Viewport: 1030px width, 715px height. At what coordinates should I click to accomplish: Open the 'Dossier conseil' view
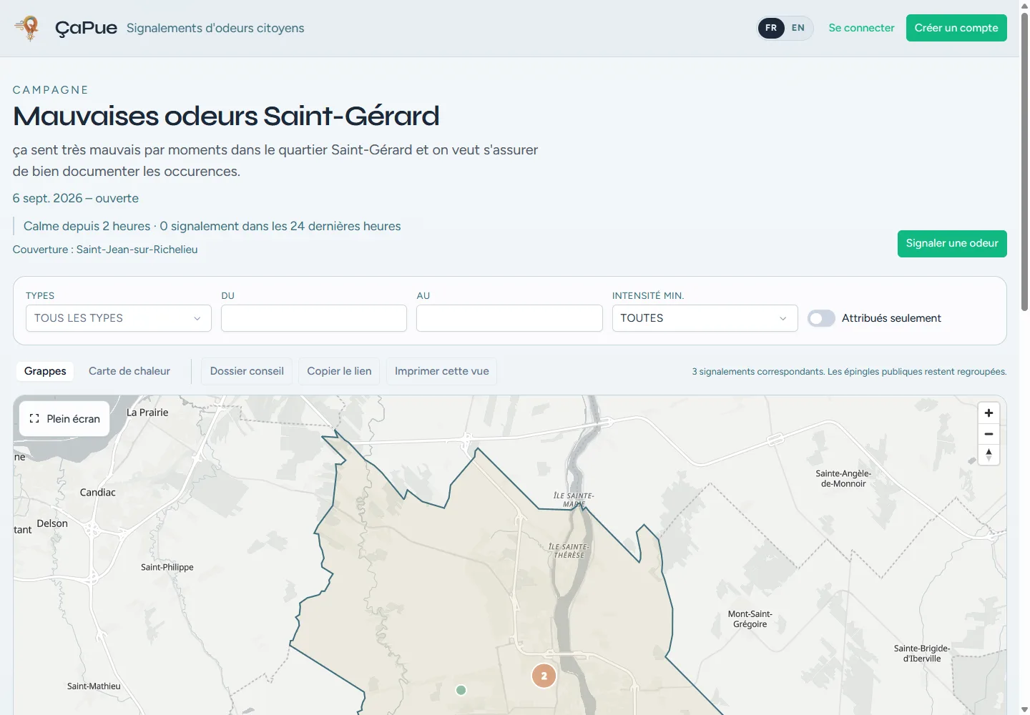click(x=247, y=371)
